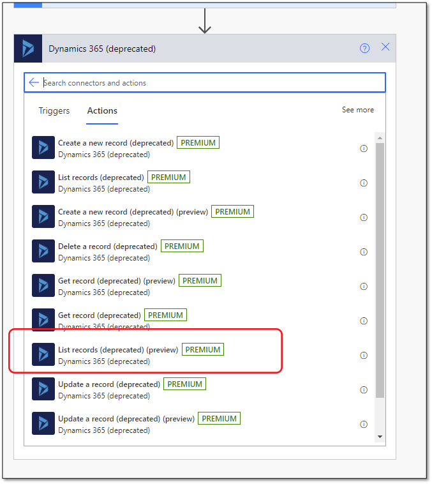
Task: Click icon for List records (deprecated) (preview)
Action: tap(43, 354)
